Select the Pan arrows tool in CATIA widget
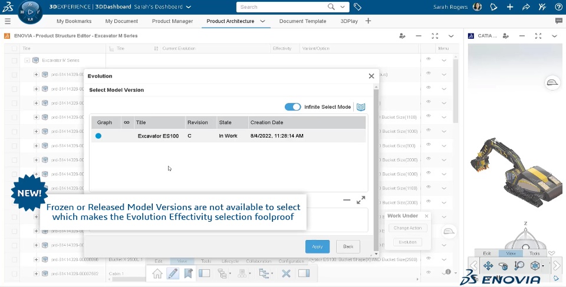Image resolution: width=566 pixels, height=287 pixels. tap(488, 266)
